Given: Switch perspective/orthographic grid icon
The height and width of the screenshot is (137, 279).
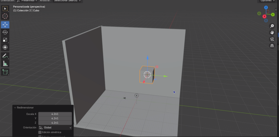Looking at the screenshot, I should coord(272,46).
